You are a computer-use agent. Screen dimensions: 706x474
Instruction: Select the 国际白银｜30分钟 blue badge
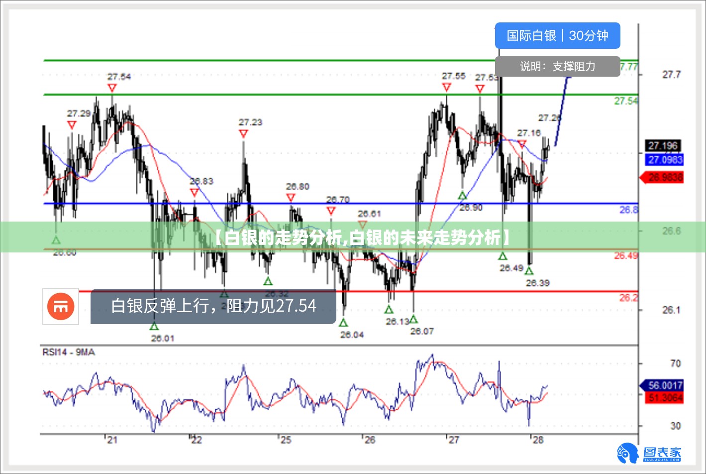pos(558,35)
